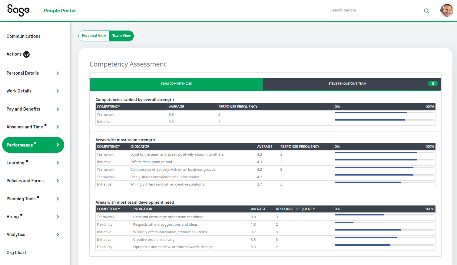Expand the Work Details arrow
457x265 pixels.
(58, 91)
